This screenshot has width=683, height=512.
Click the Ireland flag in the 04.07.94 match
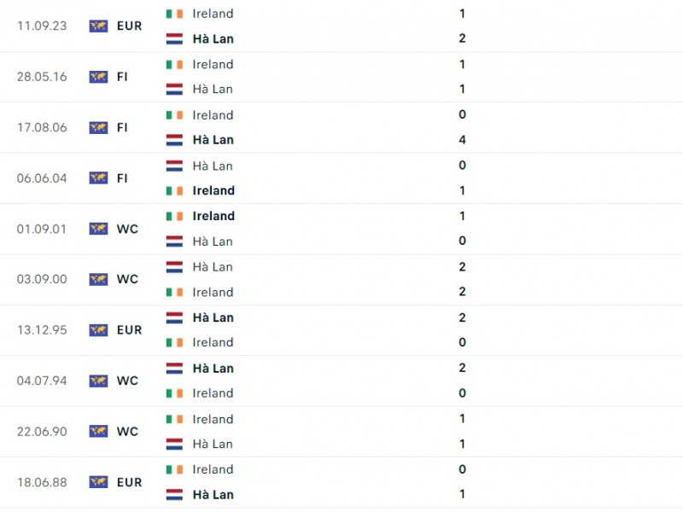coord(174,393)
